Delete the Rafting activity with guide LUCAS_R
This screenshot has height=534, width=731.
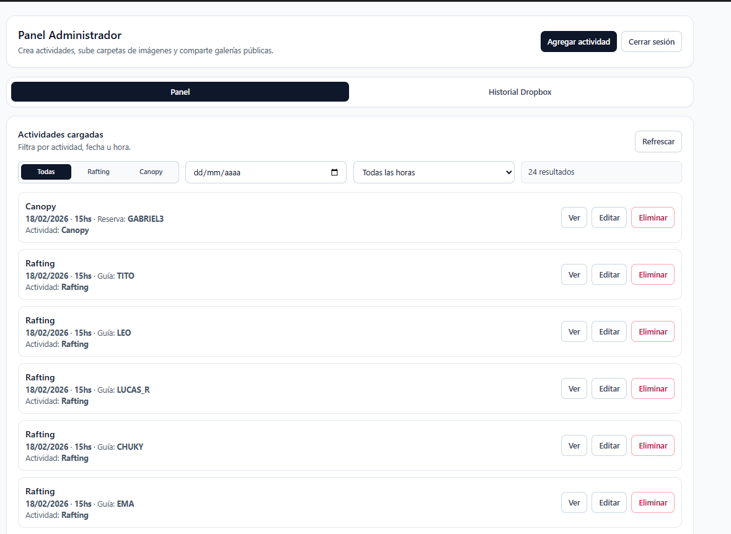coord(653,388)
